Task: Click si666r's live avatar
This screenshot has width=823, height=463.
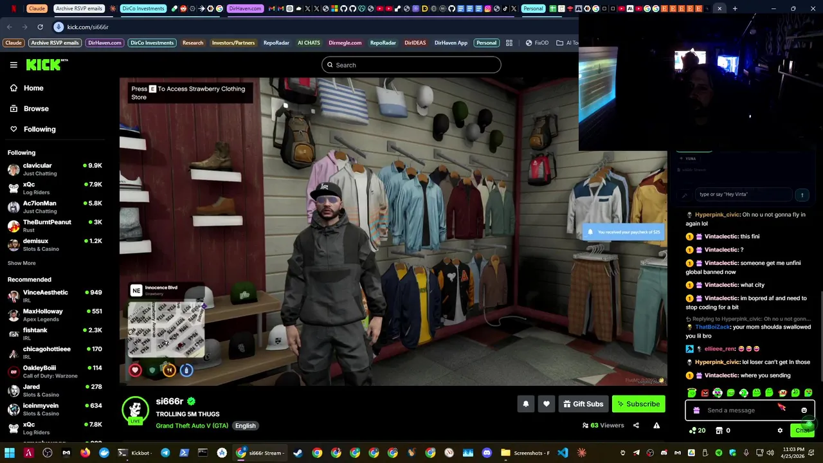Action: coord(135,410)
